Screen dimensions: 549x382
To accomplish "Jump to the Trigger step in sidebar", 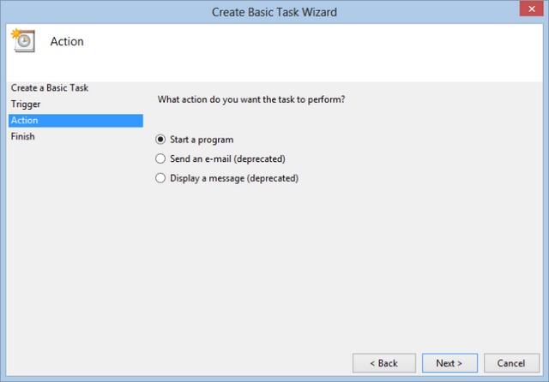I will tap(26, 104).
